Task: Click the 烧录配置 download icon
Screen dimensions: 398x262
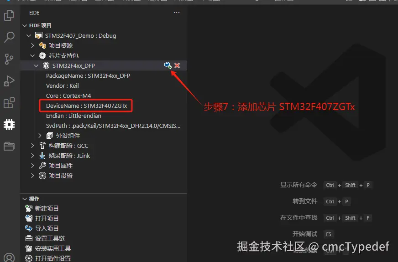Action: (42, 156)
